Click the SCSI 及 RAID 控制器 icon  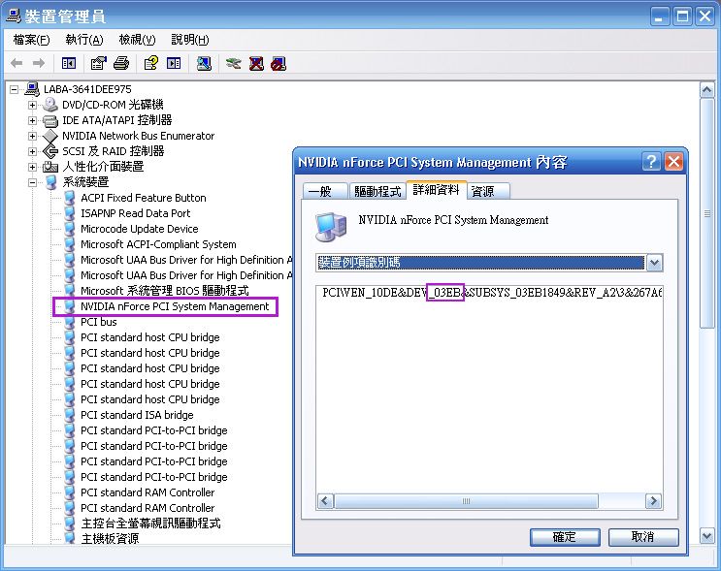coord(50,151)
